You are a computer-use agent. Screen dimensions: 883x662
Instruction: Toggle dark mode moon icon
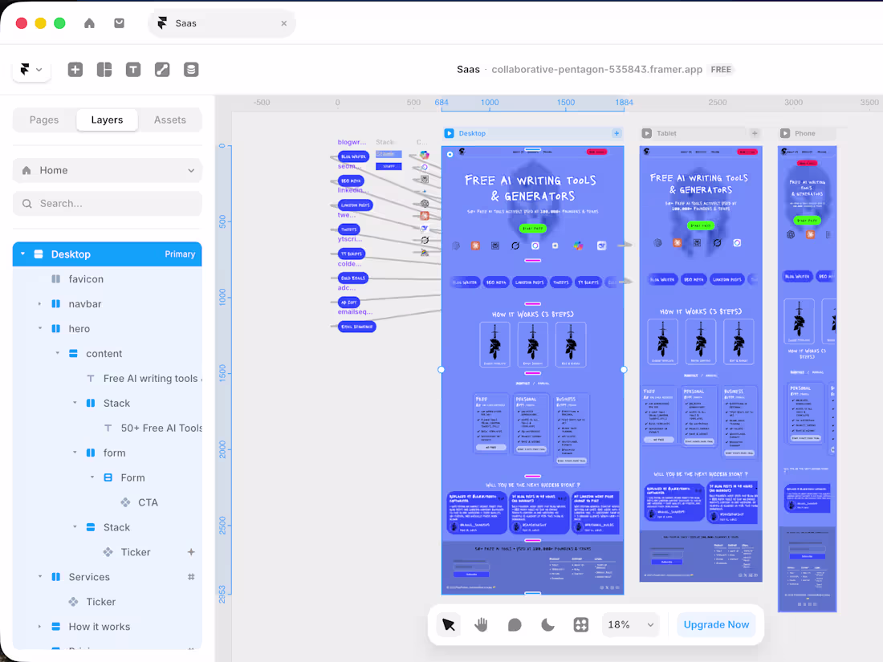click(x=547, y=625)
